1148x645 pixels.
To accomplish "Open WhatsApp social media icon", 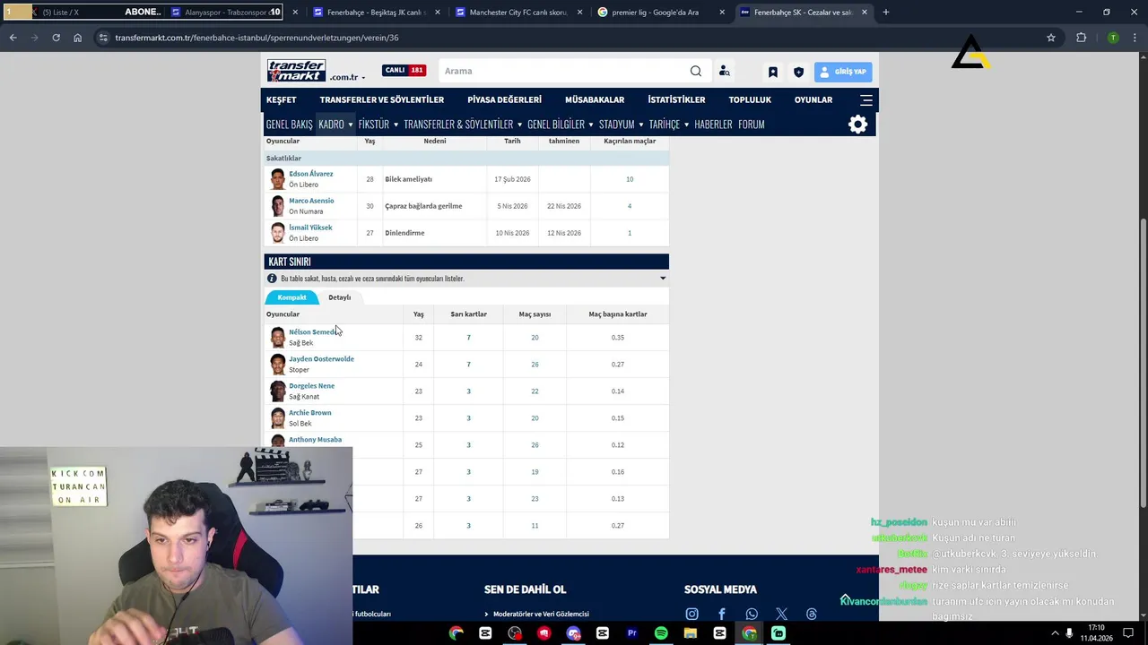I will pos(752,614).
